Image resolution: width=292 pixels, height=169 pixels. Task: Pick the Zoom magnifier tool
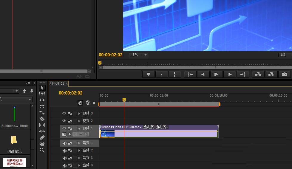click(x=42, y=150)
